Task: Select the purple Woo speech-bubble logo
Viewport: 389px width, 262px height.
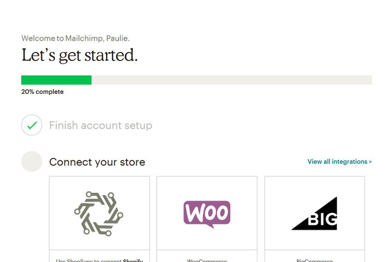Action: pyautogui.click(x=207, y=214)
